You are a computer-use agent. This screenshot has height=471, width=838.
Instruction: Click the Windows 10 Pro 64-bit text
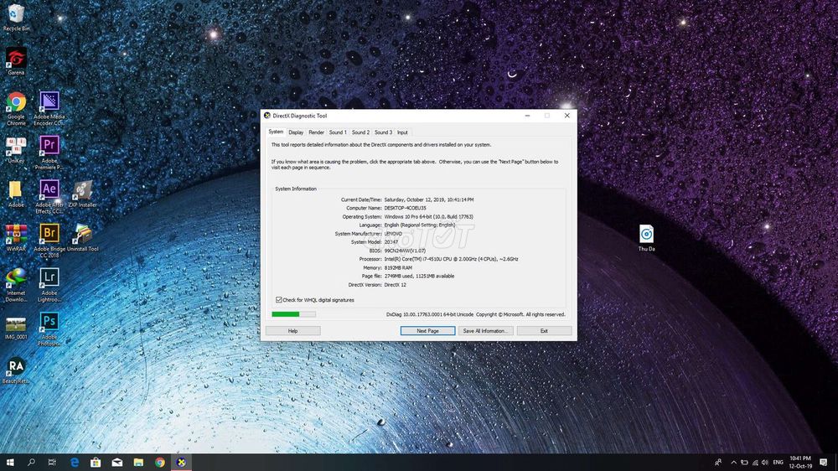click(428, 216)
